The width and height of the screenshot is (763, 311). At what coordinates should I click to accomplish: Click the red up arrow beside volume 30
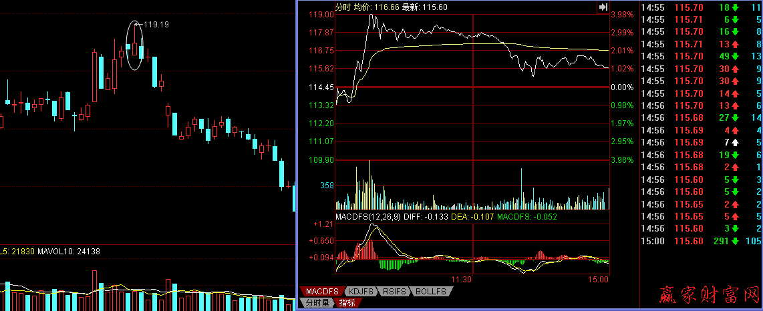(x=735, y=68)
